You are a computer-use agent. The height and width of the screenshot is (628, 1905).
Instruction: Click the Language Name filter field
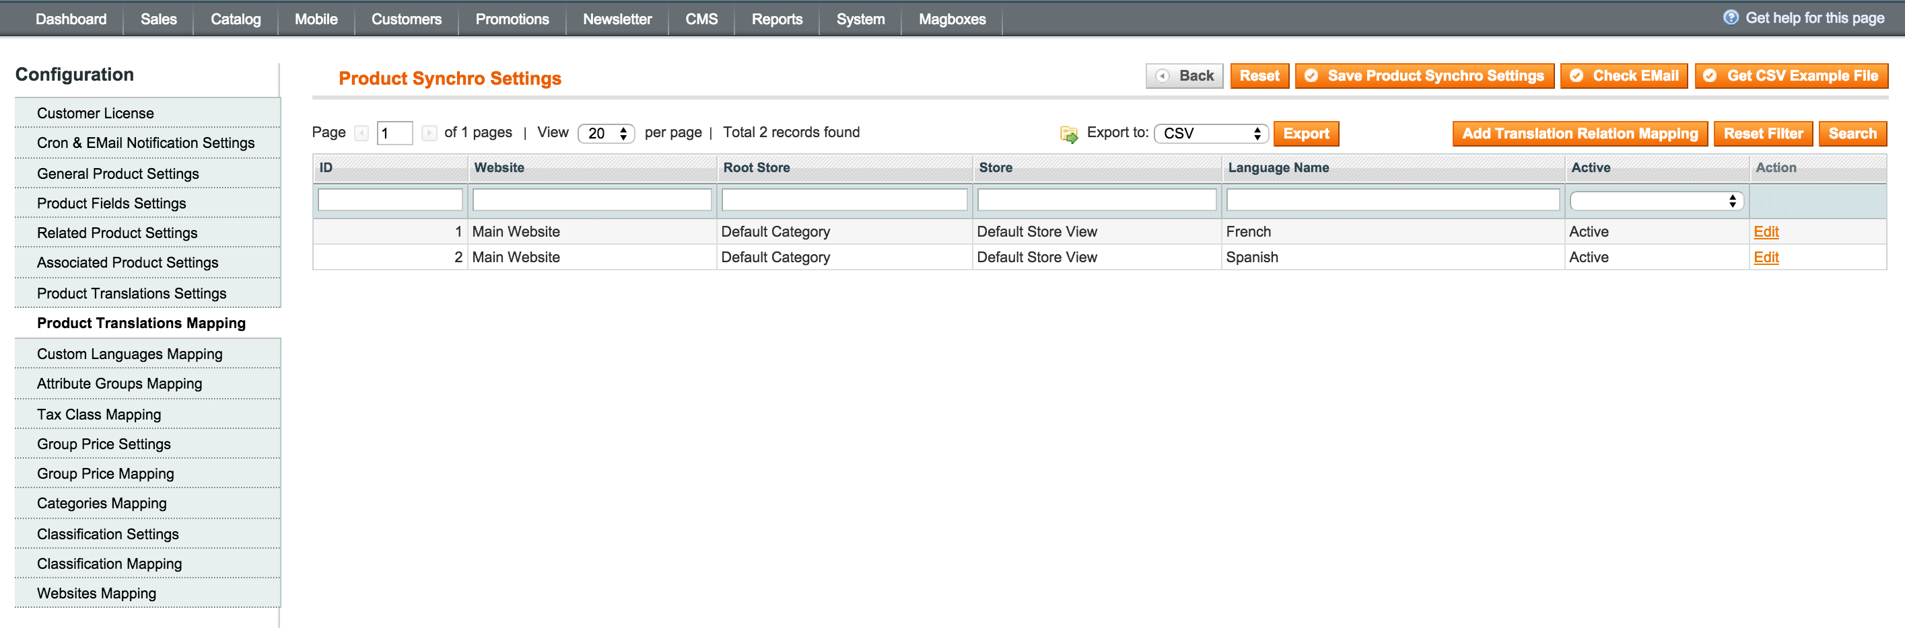pos(1393,200)
